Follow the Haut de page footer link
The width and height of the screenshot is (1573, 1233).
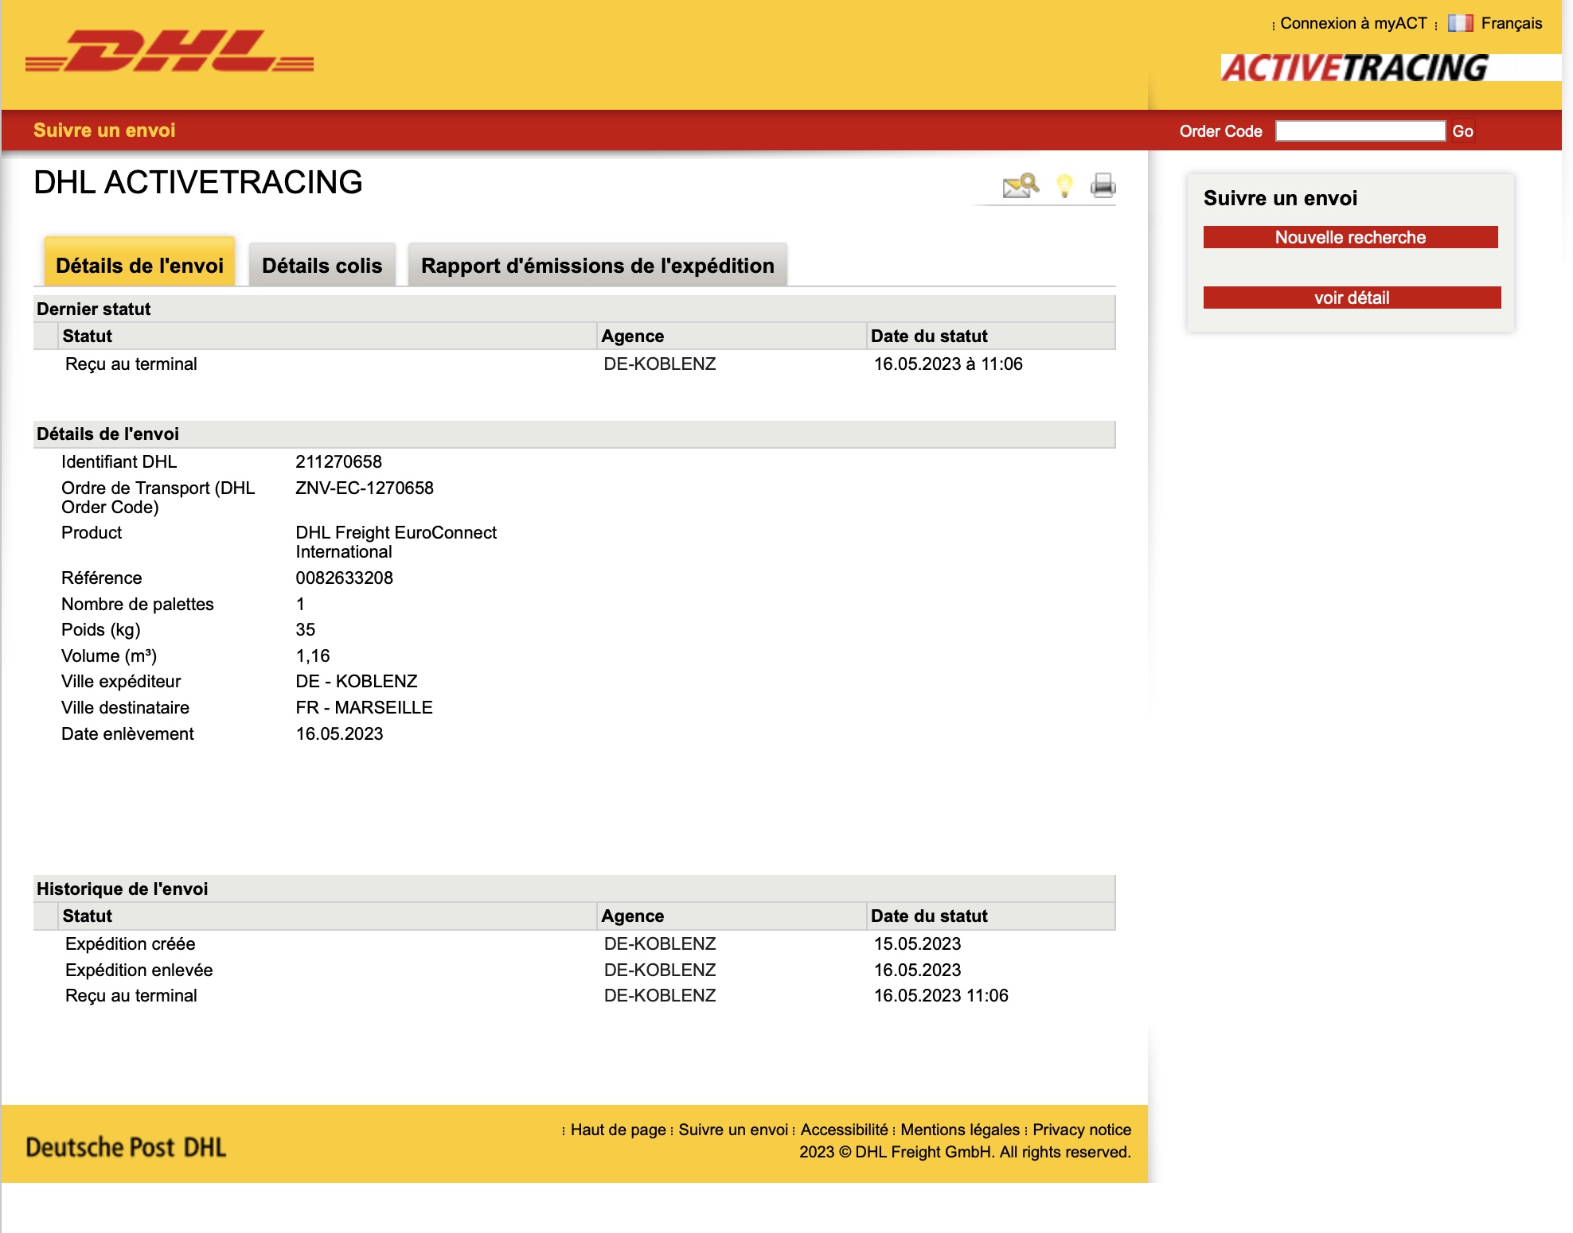coord(619,1130)
